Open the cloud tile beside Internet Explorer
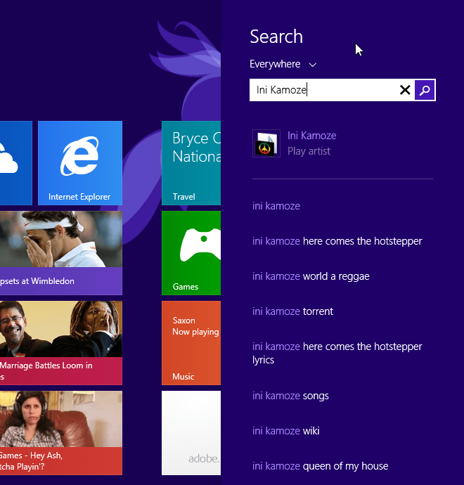Image resolution: width=464 pixels, height=485 pixels. coord(16,163)
